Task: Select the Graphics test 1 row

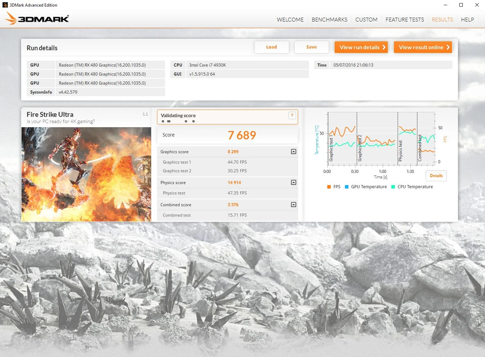Action: click(227, 162)
